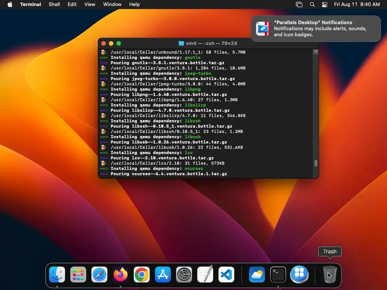This screenshot has width=387, height=290.
Task: Open Launchpad from the Dock
Action: click(x=78, y=275)
